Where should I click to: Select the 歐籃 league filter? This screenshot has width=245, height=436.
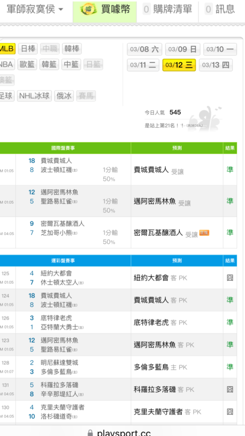click(27, 65)
